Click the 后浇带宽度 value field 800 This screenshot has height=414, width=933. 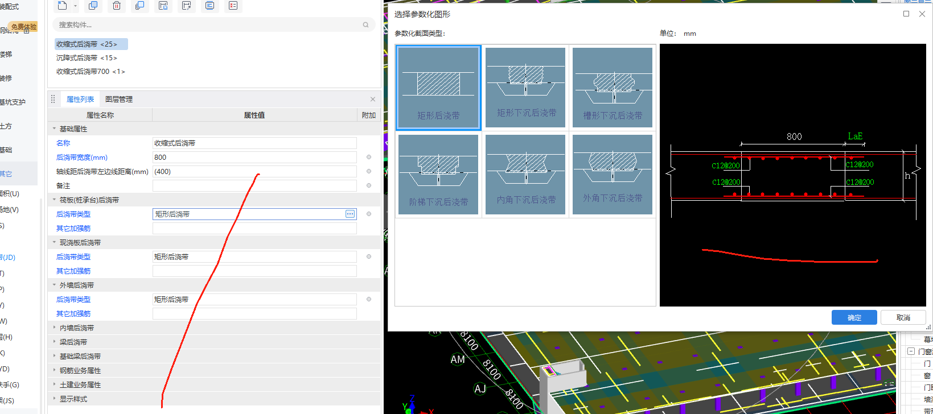(x=254, y=157)
